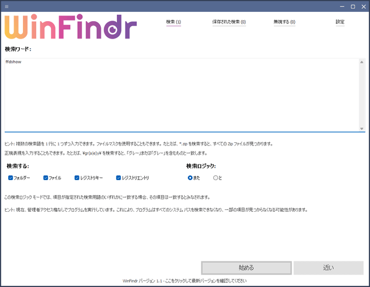Maximize the WinFindr window
Viewport: 370px width, 287px height.
tap(353, 7)
